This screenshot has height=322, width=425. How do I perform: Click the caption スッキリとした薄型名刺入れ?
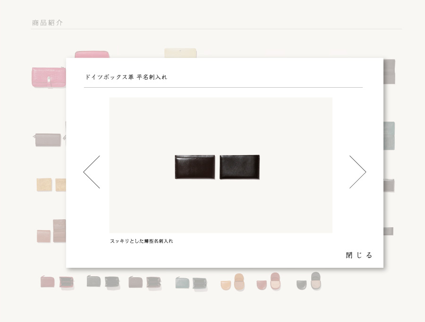click(142, 241)
